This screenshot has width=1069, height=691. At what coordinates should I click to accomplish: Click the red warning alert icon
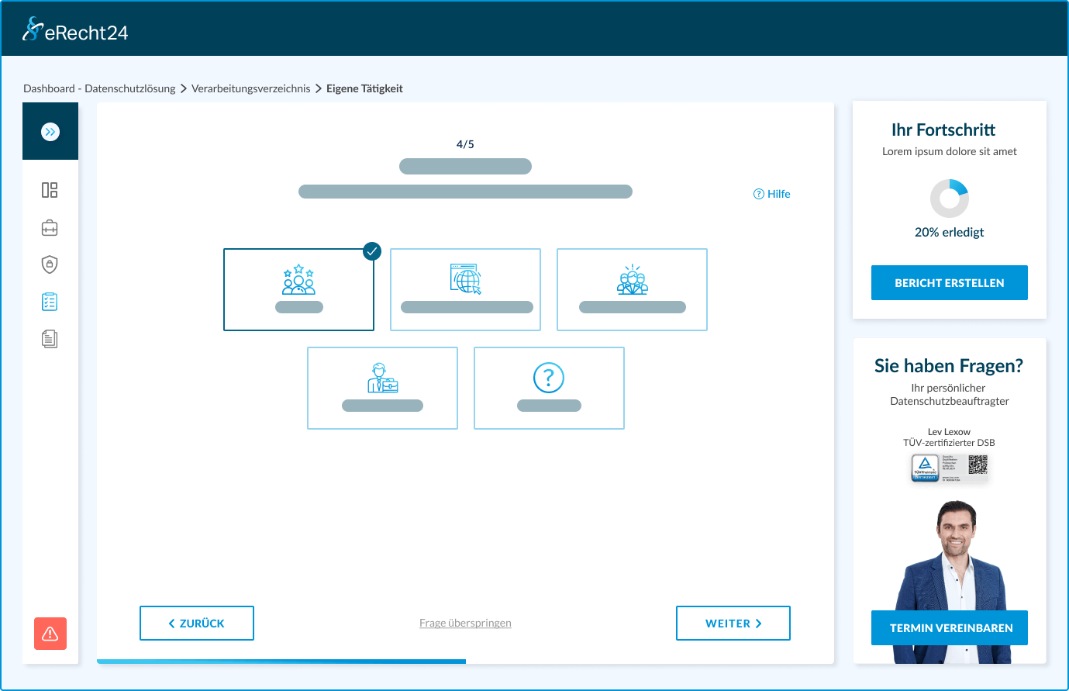pos(50,634)
